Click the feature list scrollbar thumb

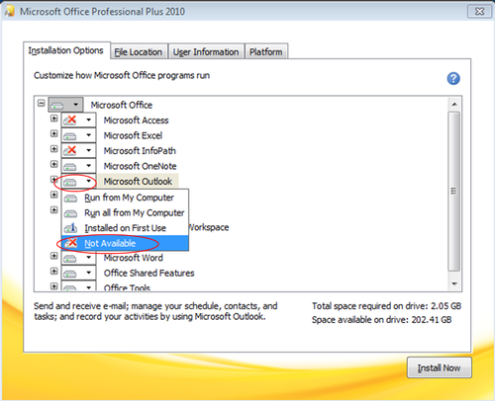[x=454, y=191]
